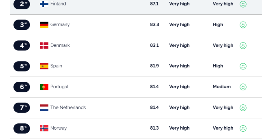Click the Denmark flag icon

point(44,46)
